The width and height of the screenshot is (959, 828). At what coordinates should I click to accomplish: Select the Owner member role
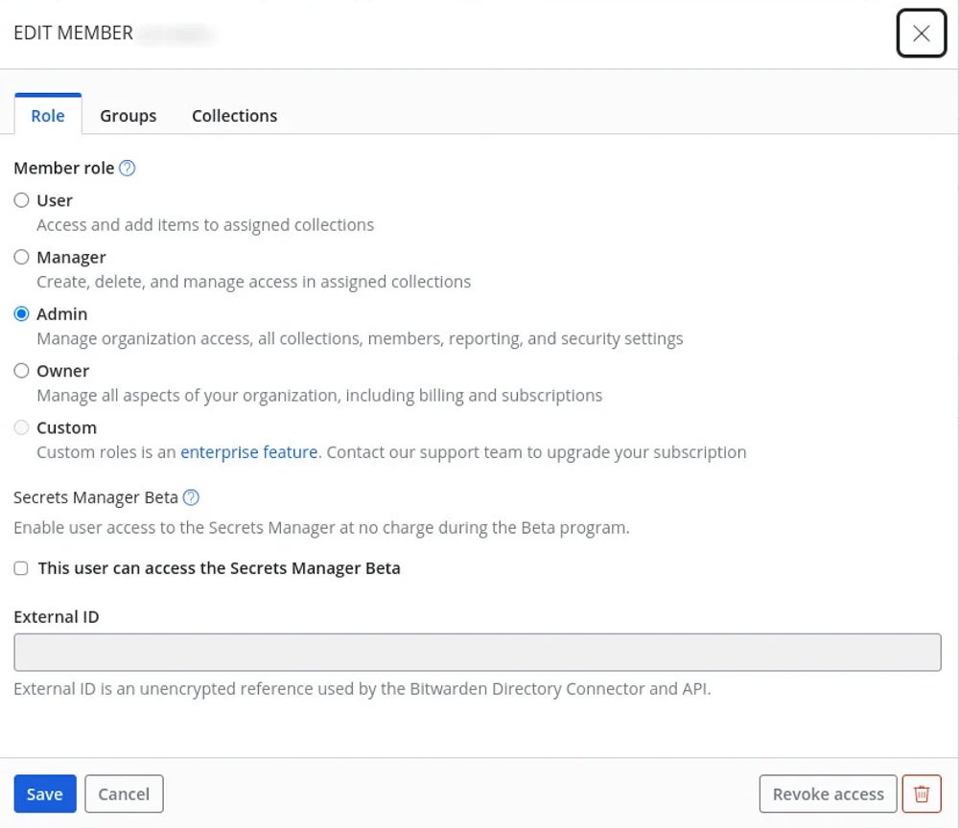point(21,371)
